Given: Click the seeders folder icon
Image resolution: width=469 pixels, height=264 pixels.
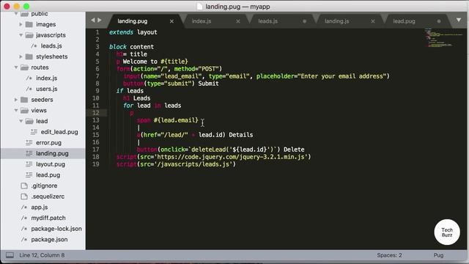Looking at the screenshot, I should pos(24,100).
